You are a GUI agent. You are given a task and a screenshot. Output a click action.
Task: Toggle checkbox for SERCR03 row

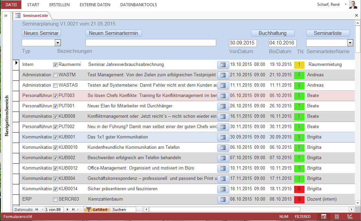click(55, 199)
